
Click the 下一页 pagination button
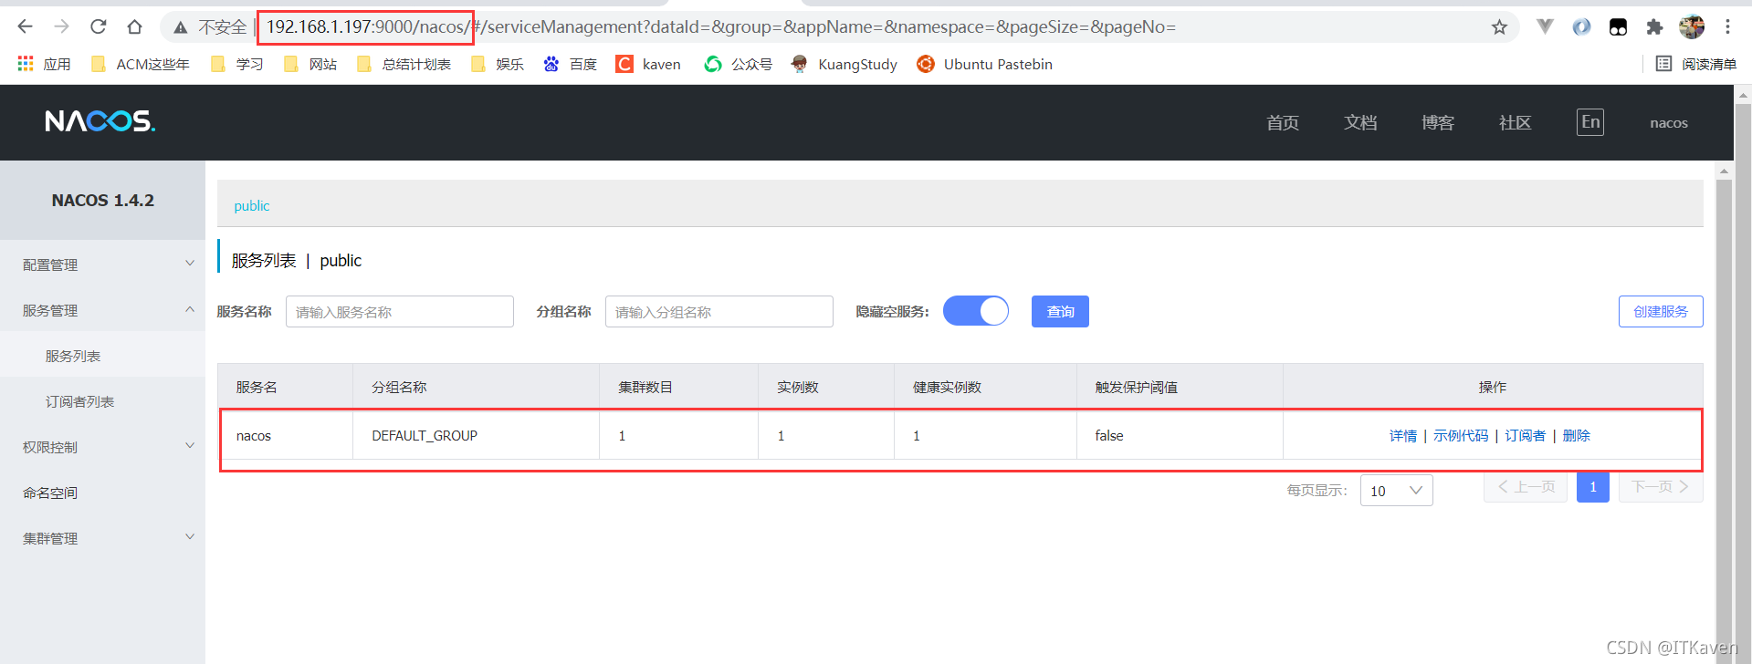[1661, 487]
